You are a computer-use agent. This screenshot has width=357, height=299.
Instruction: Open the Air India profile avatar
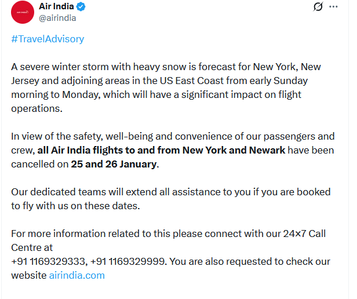click(23, 12)
